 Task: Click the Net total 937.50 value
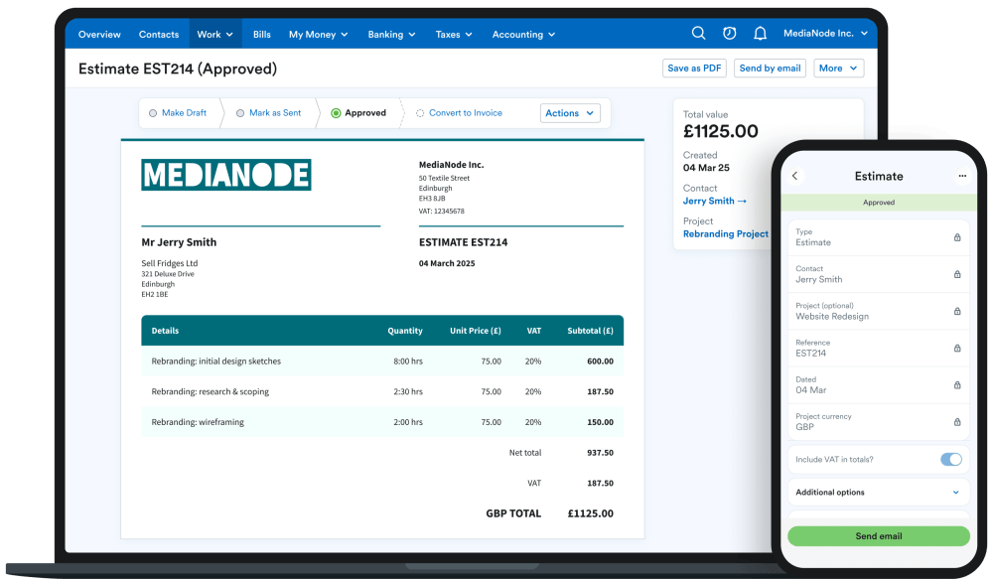click(601, 452)
